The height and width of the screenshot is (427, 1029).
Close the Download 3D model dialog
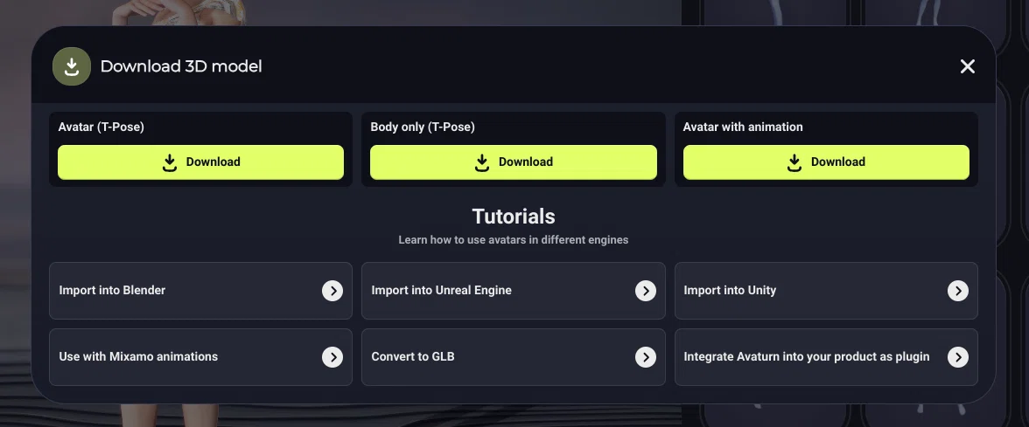pos(968,66)
